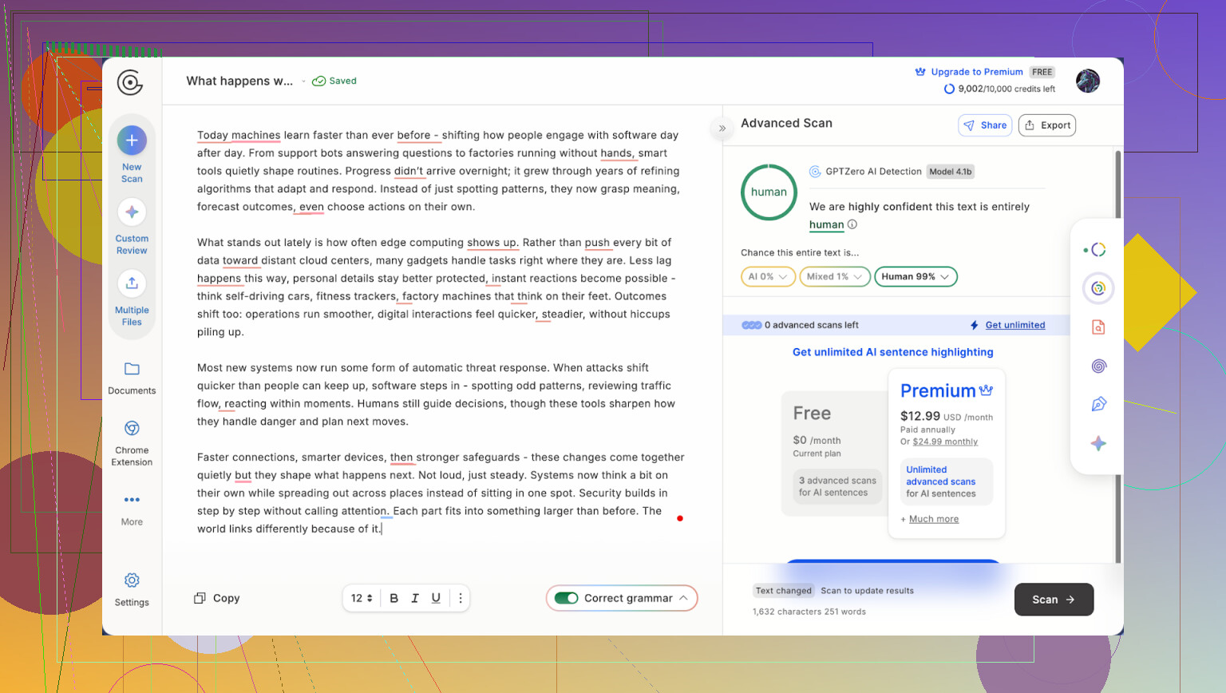
Task: Change font size with 12 stepper
Action: tap(362, 598)
